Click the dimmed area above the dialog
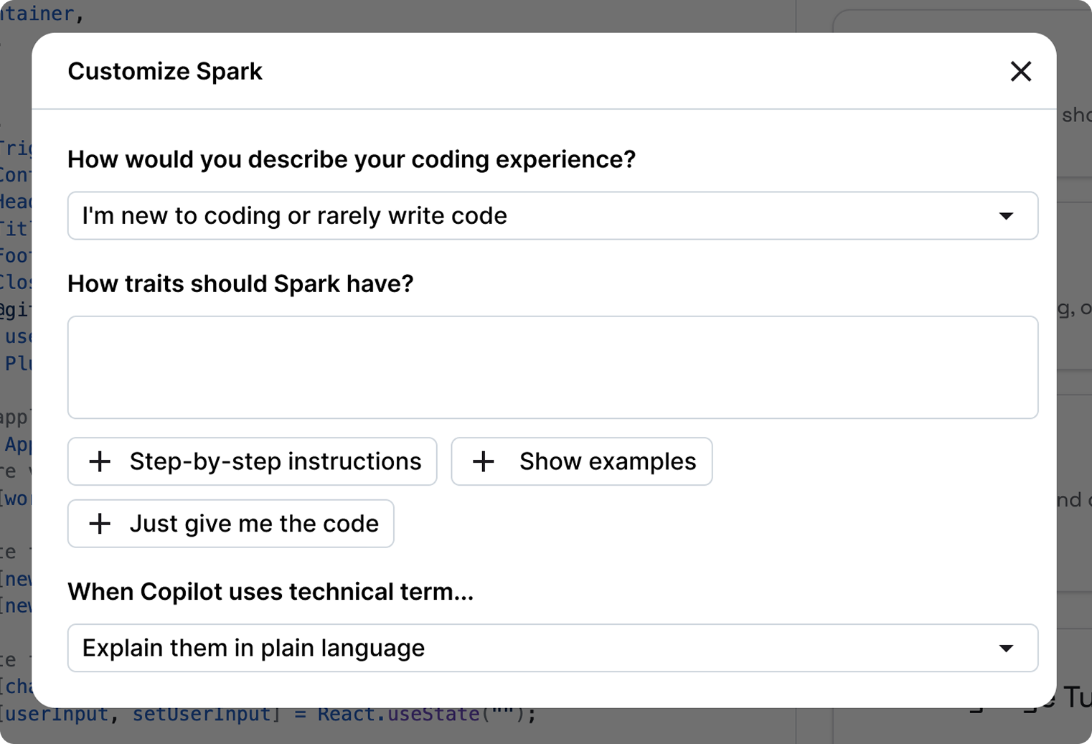The height and width of the screenshot is (744, 1092). 545,16
